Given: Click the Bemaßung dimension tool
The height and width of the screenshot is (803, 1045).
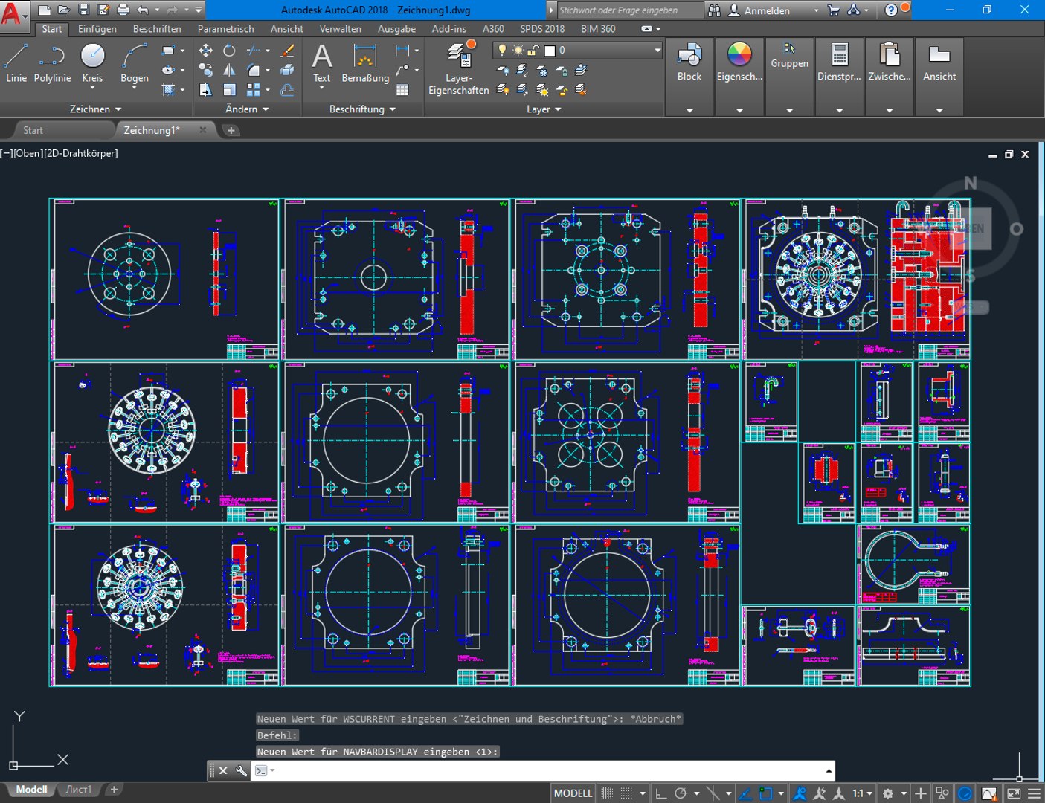Looking at the screenshot, I should coord(365,63).
